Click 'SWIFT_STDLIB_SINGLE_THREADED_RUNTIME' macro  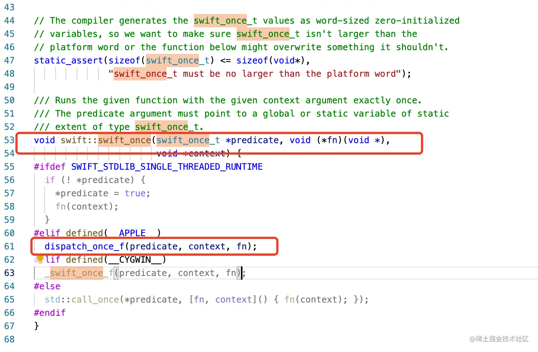pyautogui.click(x=167, y=167)
